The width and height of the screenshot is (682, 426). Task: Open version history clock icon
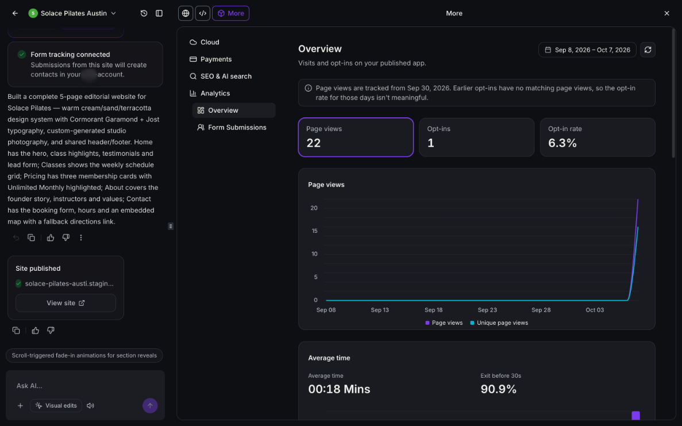[x=144, y=13]
